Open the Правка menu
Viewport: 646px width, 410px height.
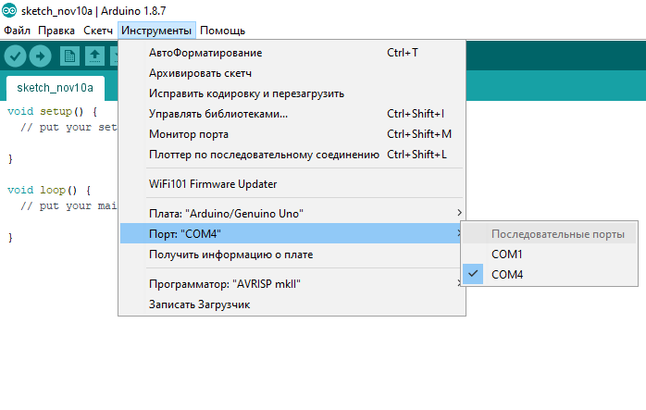click(x=56, y=31)
